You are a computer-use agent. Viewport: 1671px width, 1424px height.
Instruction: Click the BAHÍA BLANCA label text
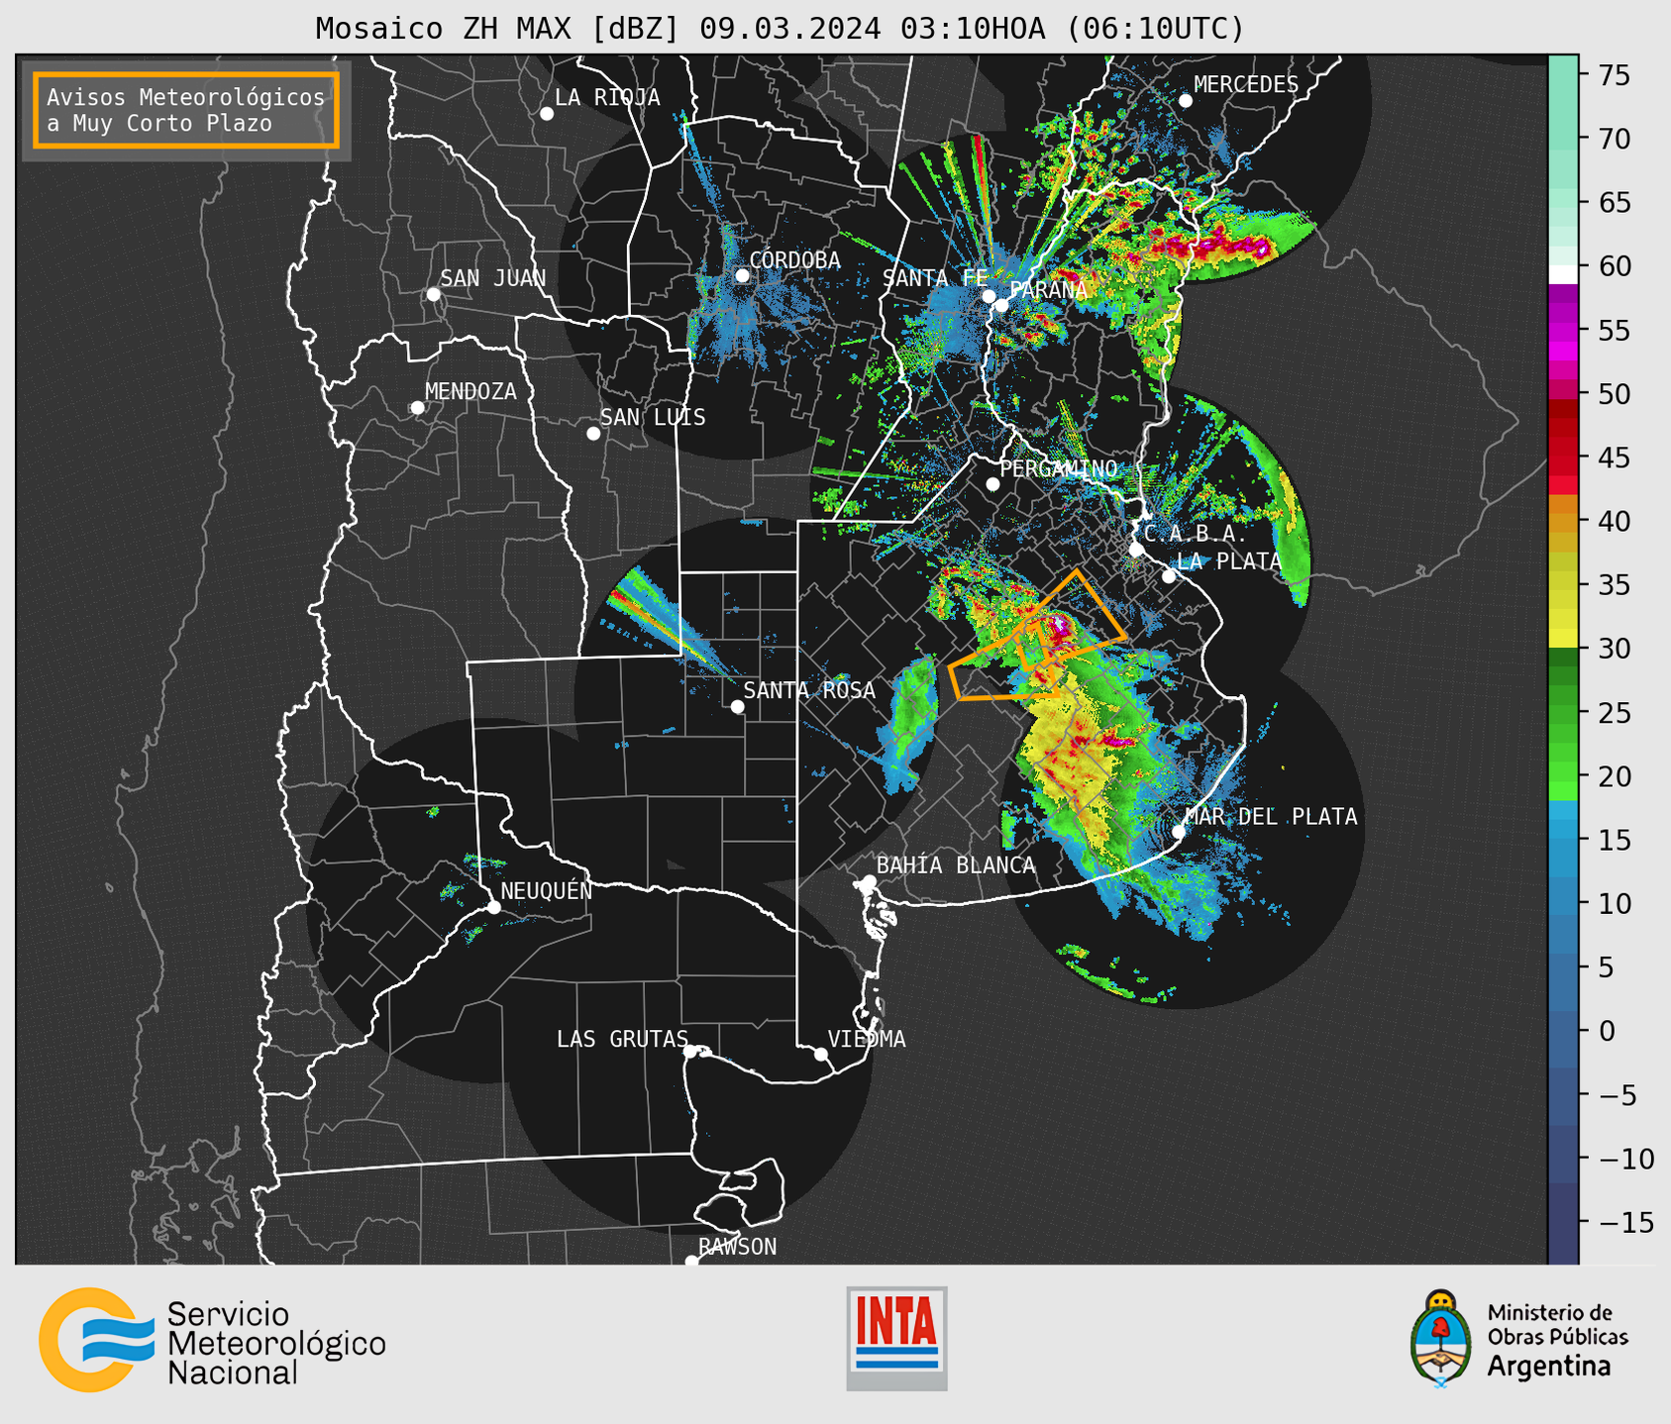[x=956, y=865]
